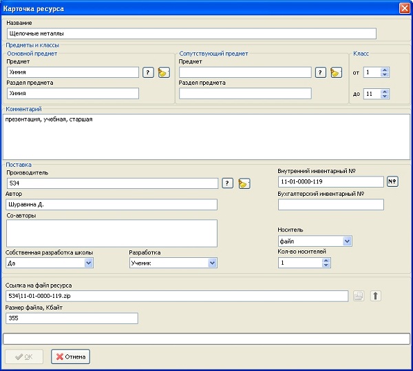Click the № button beside the internal inventory number

[x=393, y=181]
